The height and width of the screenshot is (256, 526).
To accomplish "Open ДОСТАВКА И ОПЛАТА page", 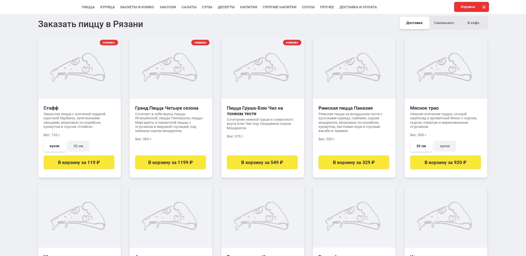I will pos(358,7).
